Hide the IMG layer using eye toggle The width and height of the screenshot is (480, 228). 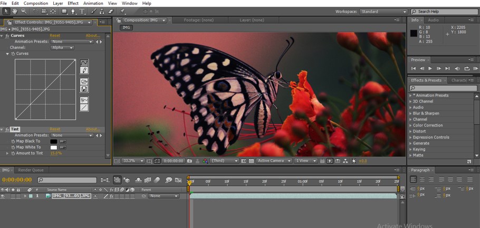pos(3,196)
